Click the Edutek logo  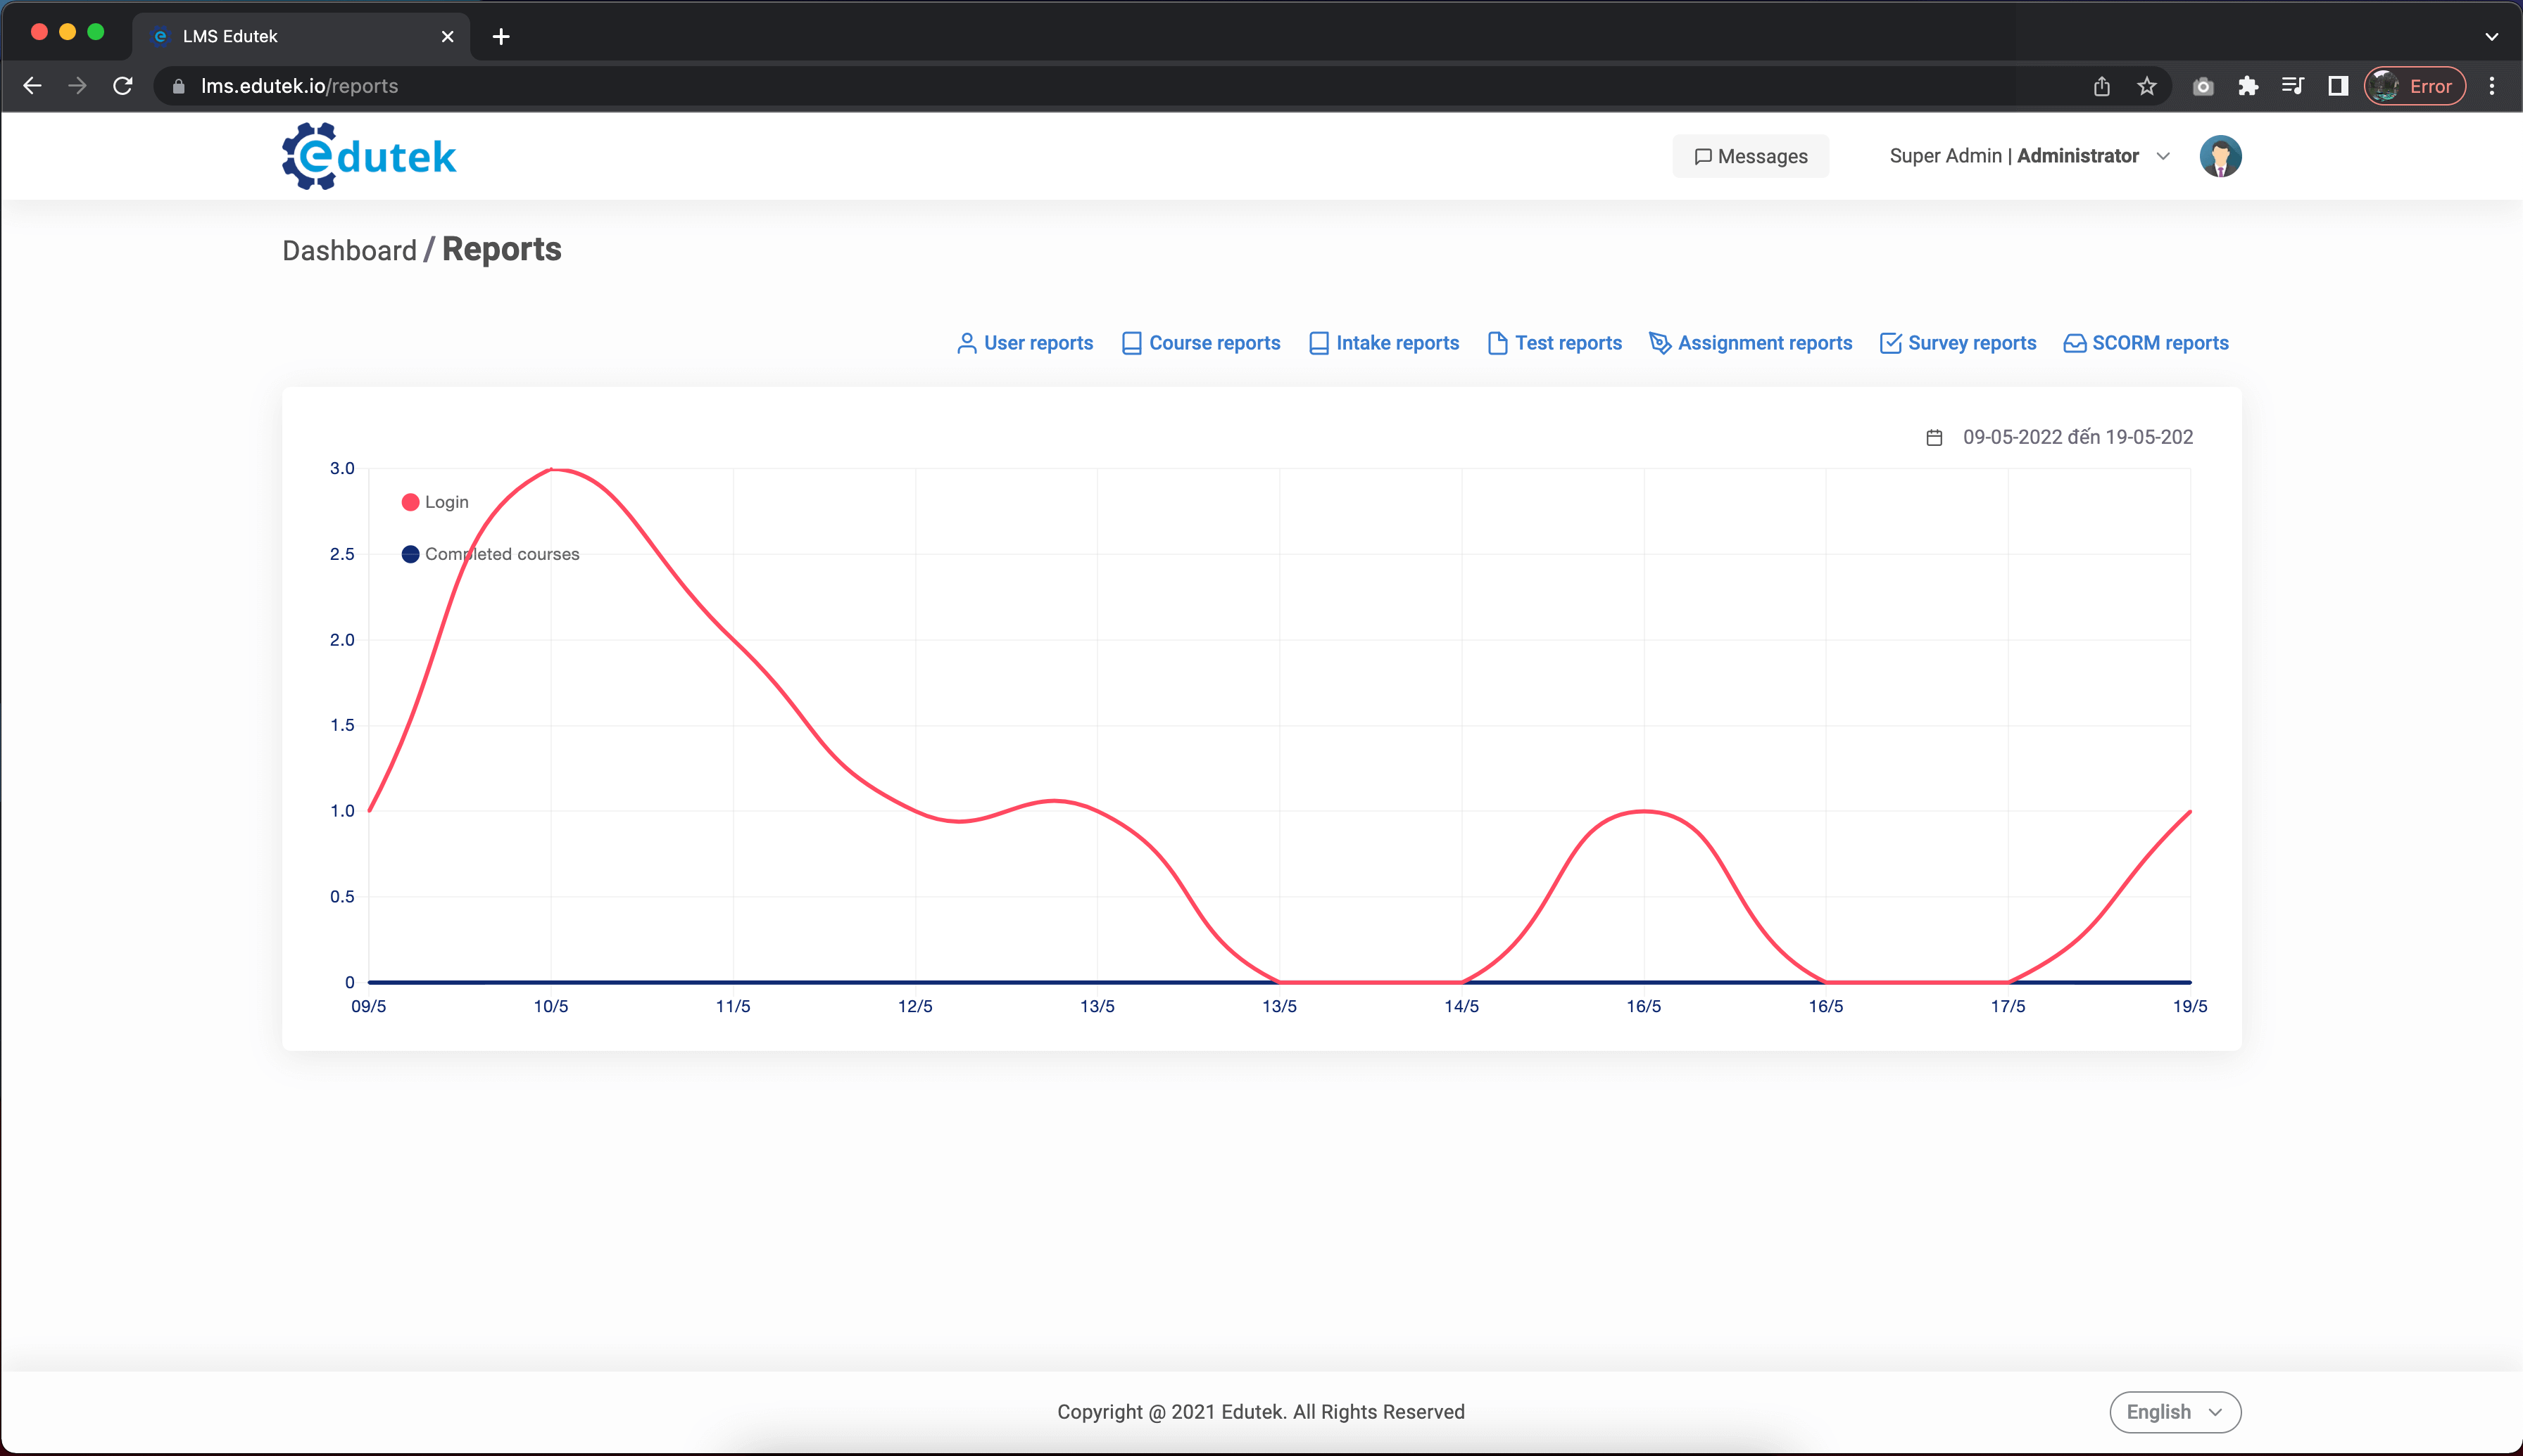click(368, 156)
